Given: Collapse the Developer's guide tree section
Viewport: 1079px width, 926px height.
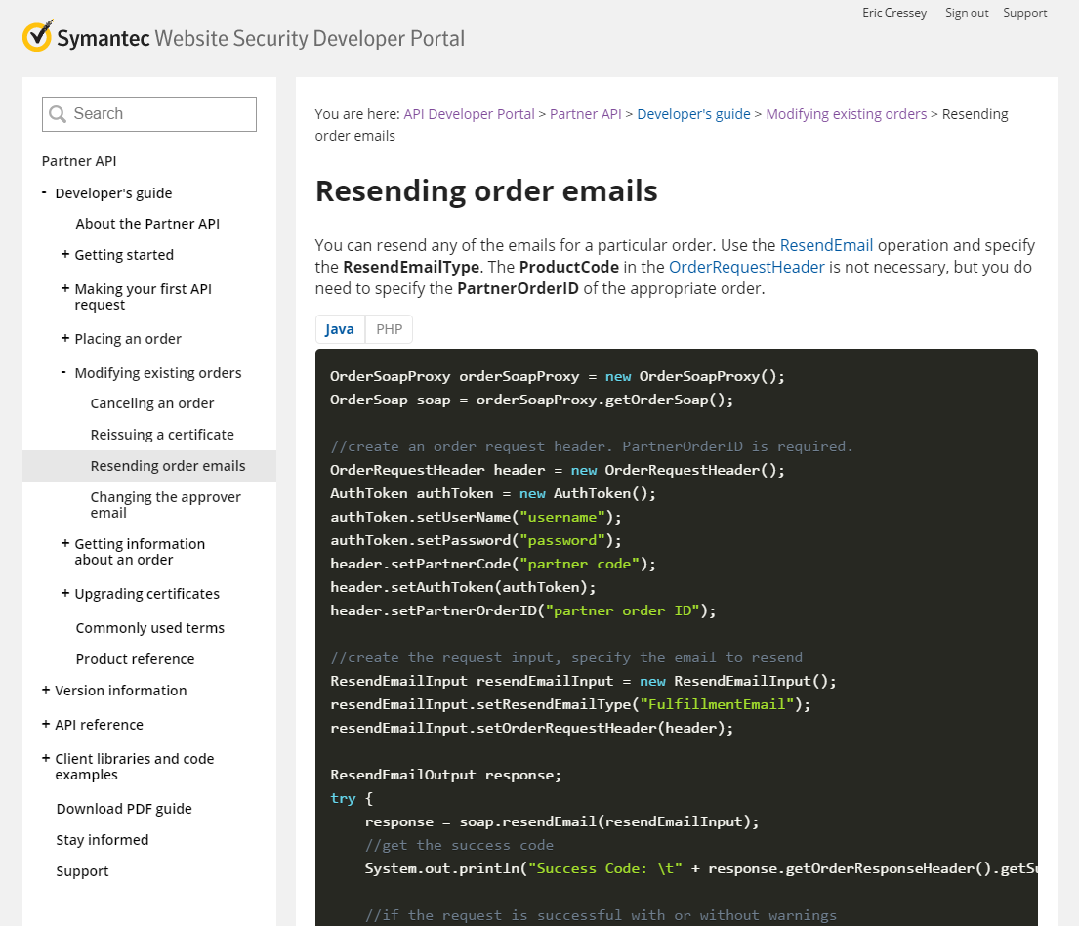Looking at the screenshot, I should tap(44, 192).
